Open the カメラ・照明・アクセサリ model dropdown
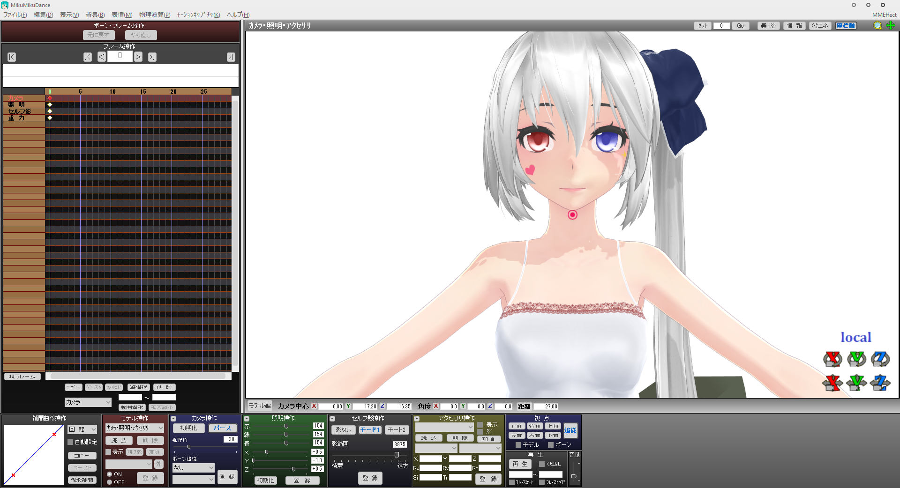Image resolution: width=900 pixels, height=488 pixels. [x=135, y=428]
